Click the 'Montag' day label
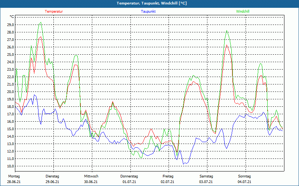The height and width of the screenshot is (186, 299). pos(14,176)
